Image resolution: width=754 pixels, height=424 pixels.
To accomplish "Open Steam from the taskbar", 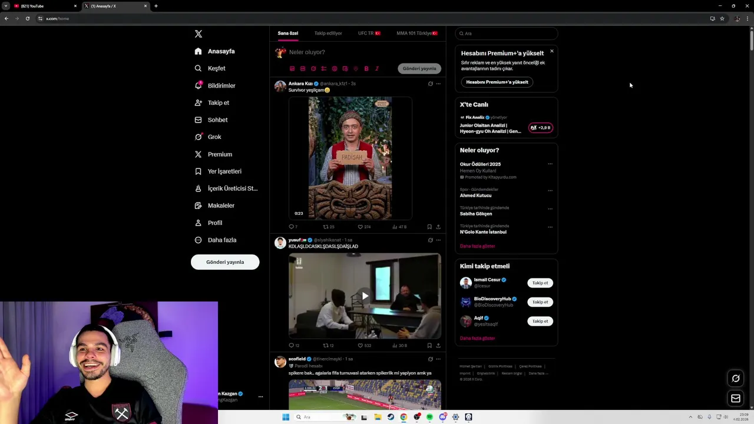I will (x=390, y=417).
